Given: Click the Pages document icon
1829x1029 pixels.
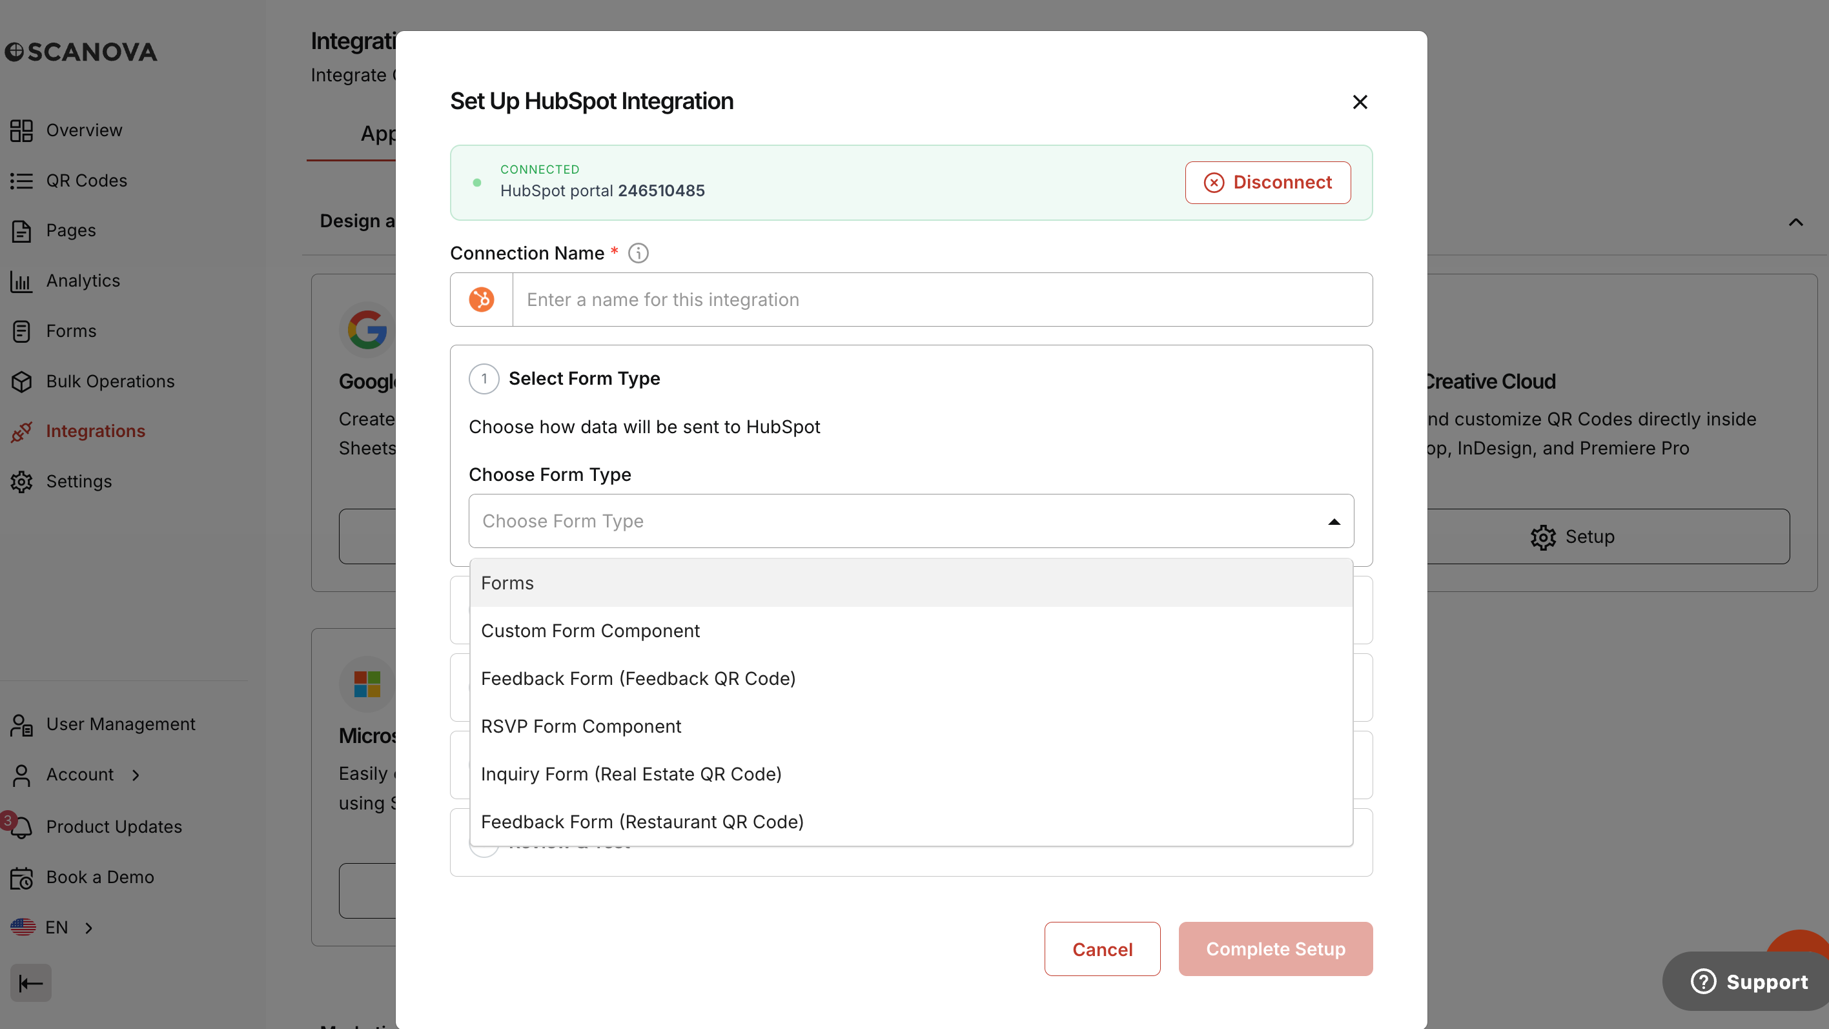Looking at the screenshot, I should point(21,231).
